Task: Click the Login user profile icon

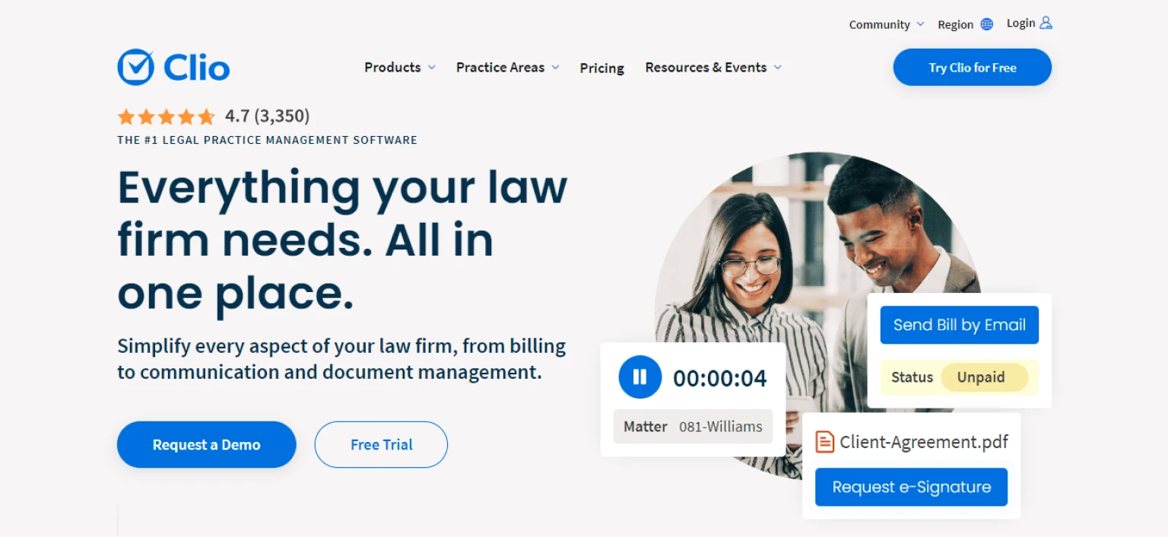Action: coord(1046,23)
